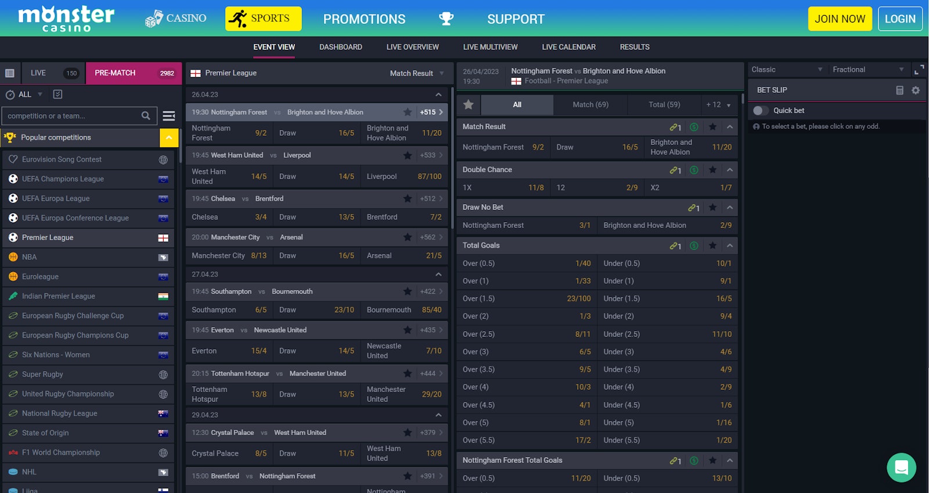Open the favorites star tab in markets
Viewport: 929px width, 493px height.
tap(469, 104)
